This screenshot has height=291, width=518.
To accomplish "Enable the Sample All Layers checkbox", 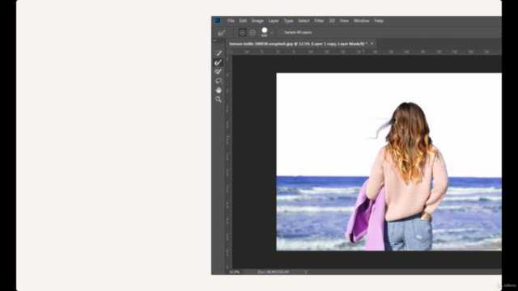I will click(281, 32).
